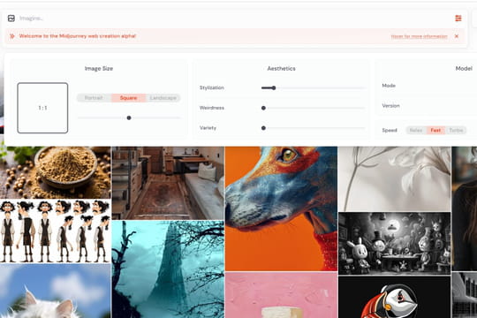Open the cartoon character sheet image
477x318 pixels.
click(x=56, y=231)
